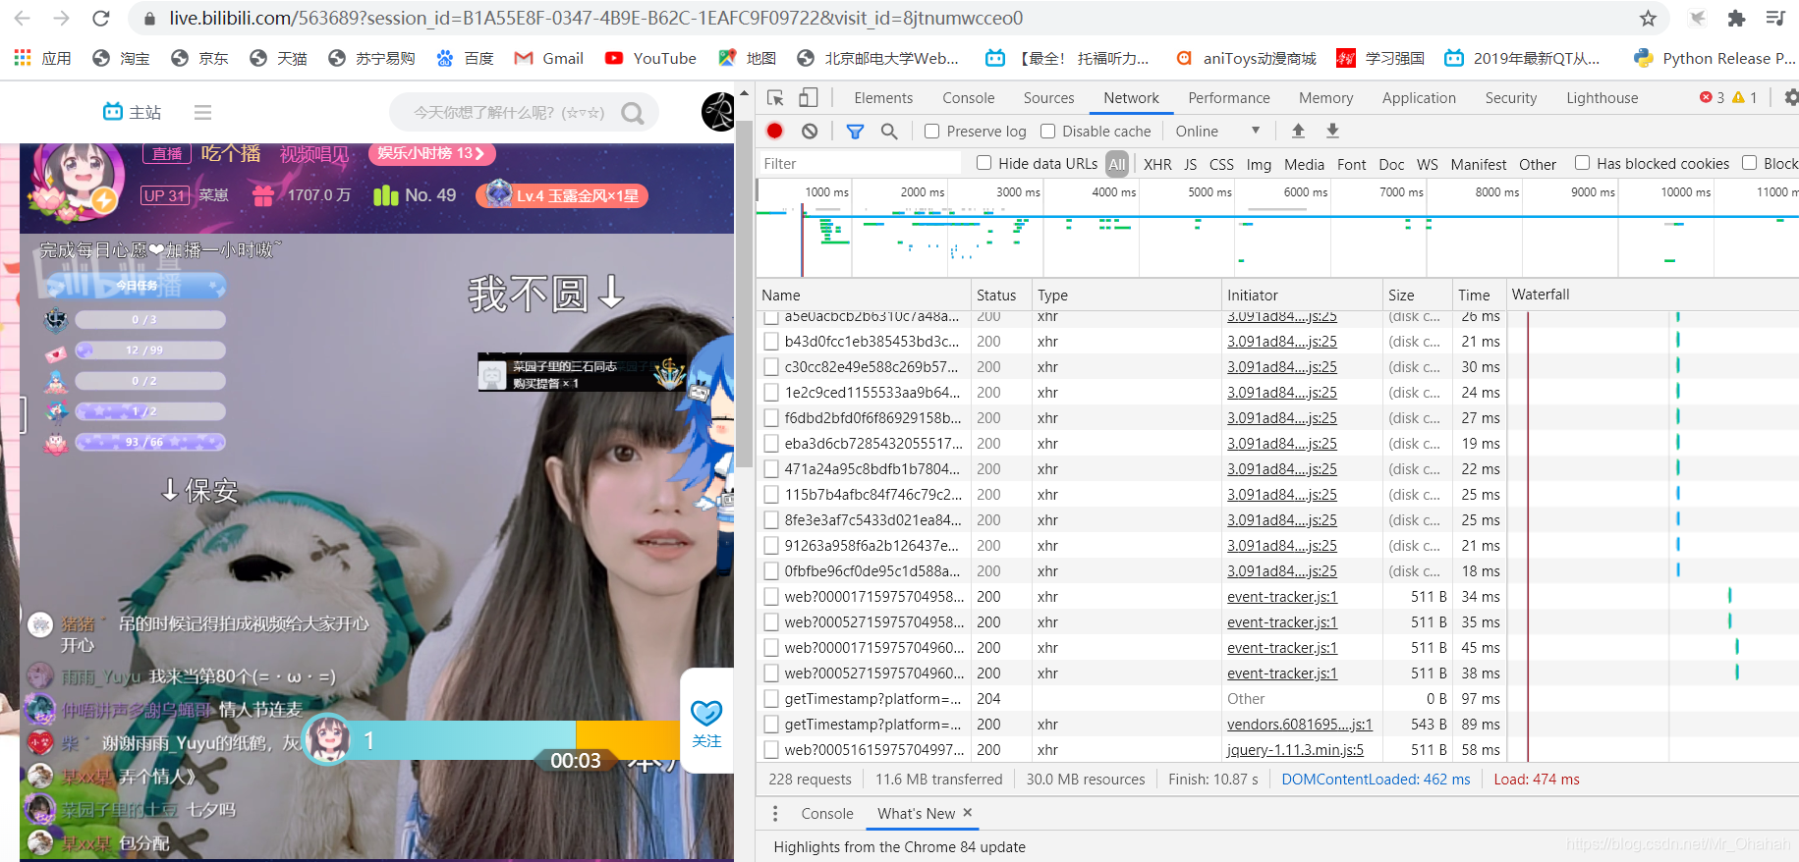The image size is (1799, 862).
Task: Open the Performance tab
Action: (x=1228, y=97)
